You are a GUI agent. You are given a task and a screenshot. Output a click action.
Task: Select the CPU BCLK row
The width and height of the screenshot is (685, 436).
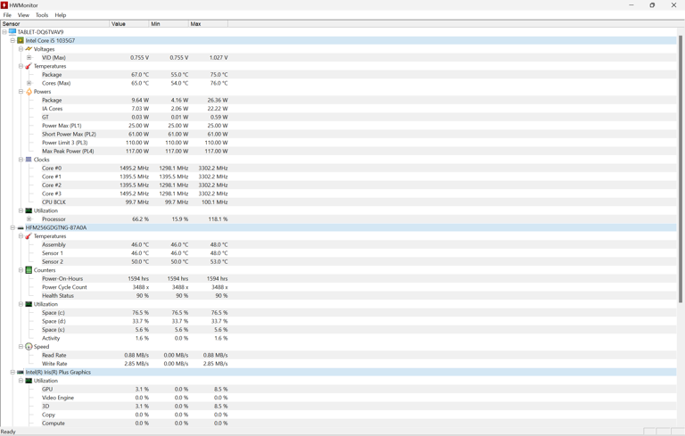pos(338,202)
